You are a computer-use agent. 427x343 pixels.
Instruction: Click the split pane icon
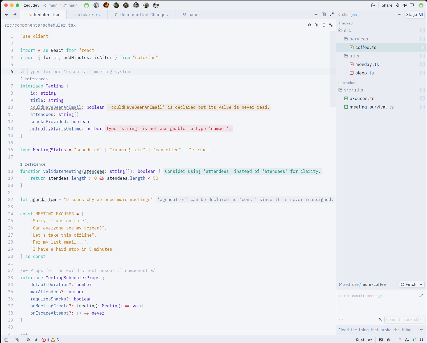pyautogui.click(x=324, y=14)
